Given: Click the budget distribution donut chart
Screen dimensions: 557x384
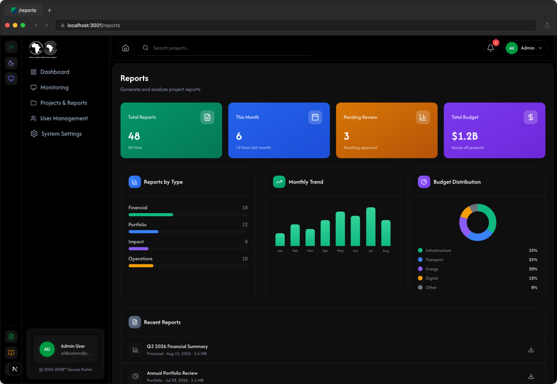Looking at the screenshot, I should tap(478, 222).
